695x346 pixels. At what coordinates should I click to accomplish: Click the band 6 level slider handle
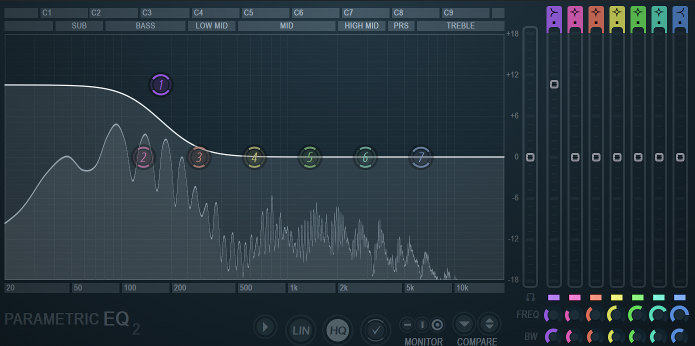pyautogui.click(x=659, y=157)
